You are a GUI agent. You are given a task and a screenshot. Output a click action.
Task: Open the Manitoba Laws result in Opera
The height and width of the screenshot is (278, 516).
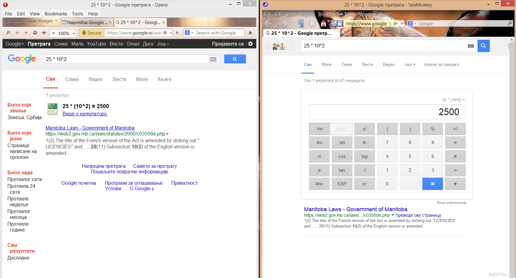tap(90, 128)
